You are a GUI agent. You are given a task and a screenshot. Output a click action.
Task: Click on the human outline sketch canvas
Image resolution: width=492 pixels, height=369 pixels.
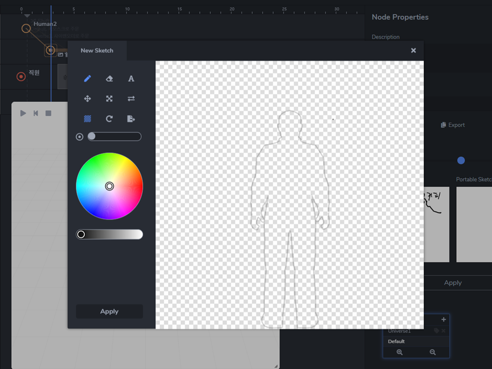(290, 195)
